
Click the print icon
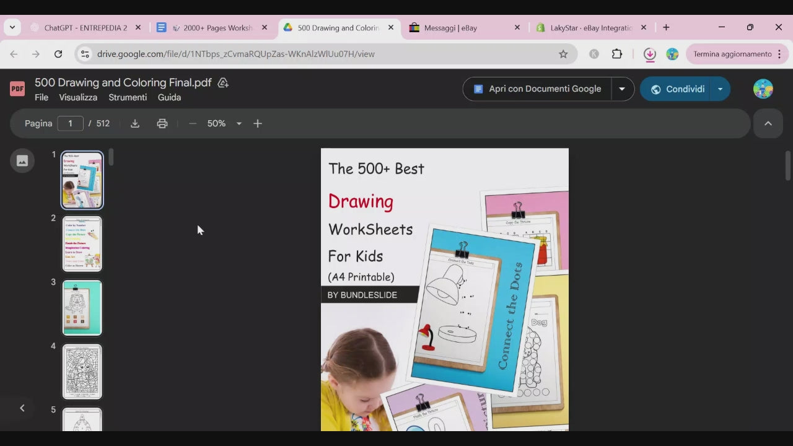162,123
